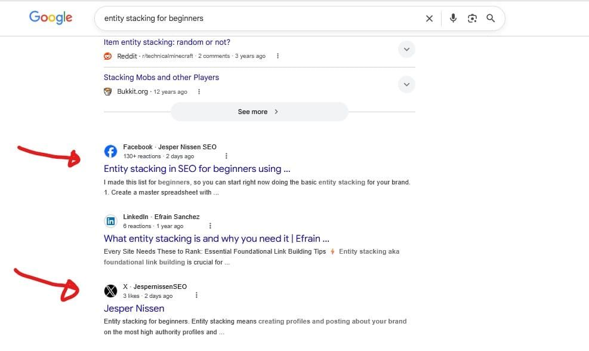The image size is (589, 351).
Task: Click 'Bukkit.org' source name text
Action: click(132, 91)
